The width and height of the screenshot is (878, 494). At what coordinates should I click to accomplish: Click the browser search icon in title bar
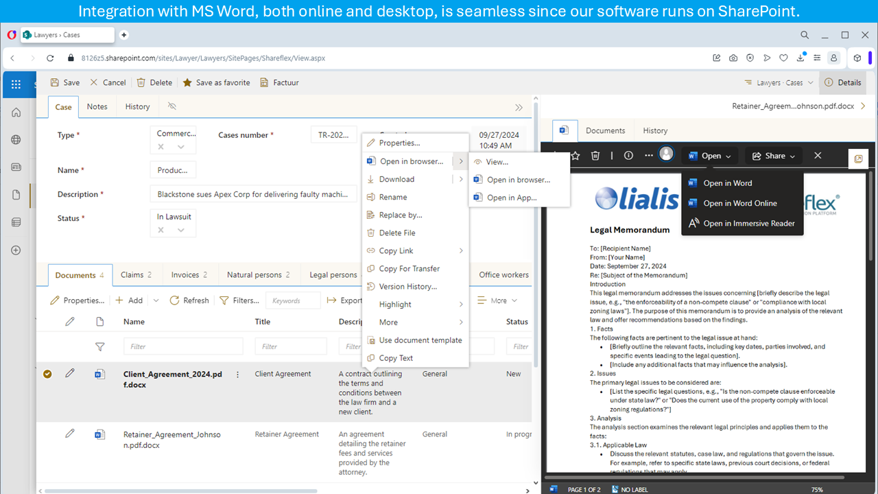(805, 35)
